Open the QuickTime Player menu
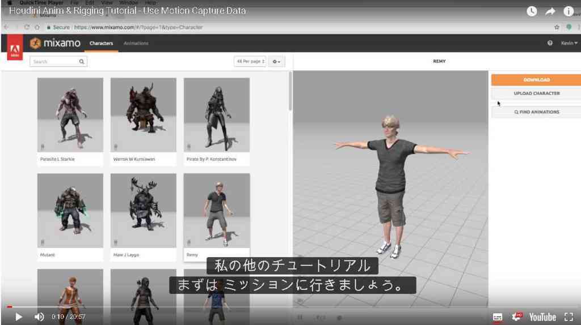The height and width of the screenshot is (325, 581). pyautogui.click(x=41, y=3)
